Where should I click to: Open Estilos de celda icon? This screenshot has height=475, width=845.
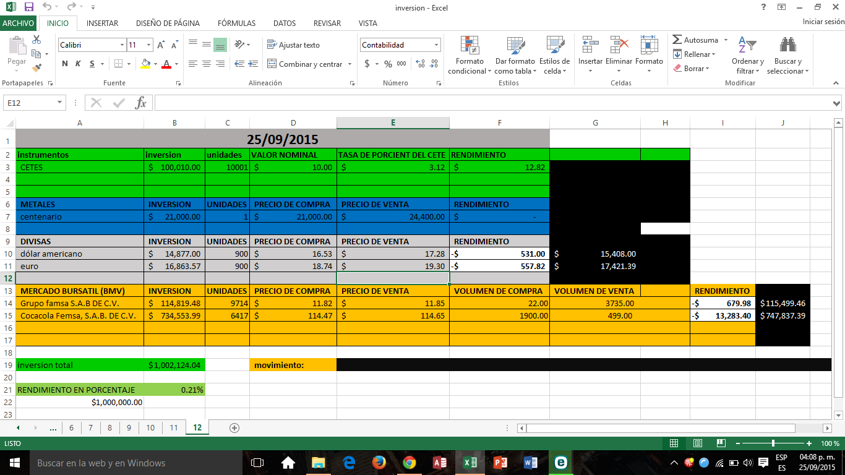[x=554, y=45]
